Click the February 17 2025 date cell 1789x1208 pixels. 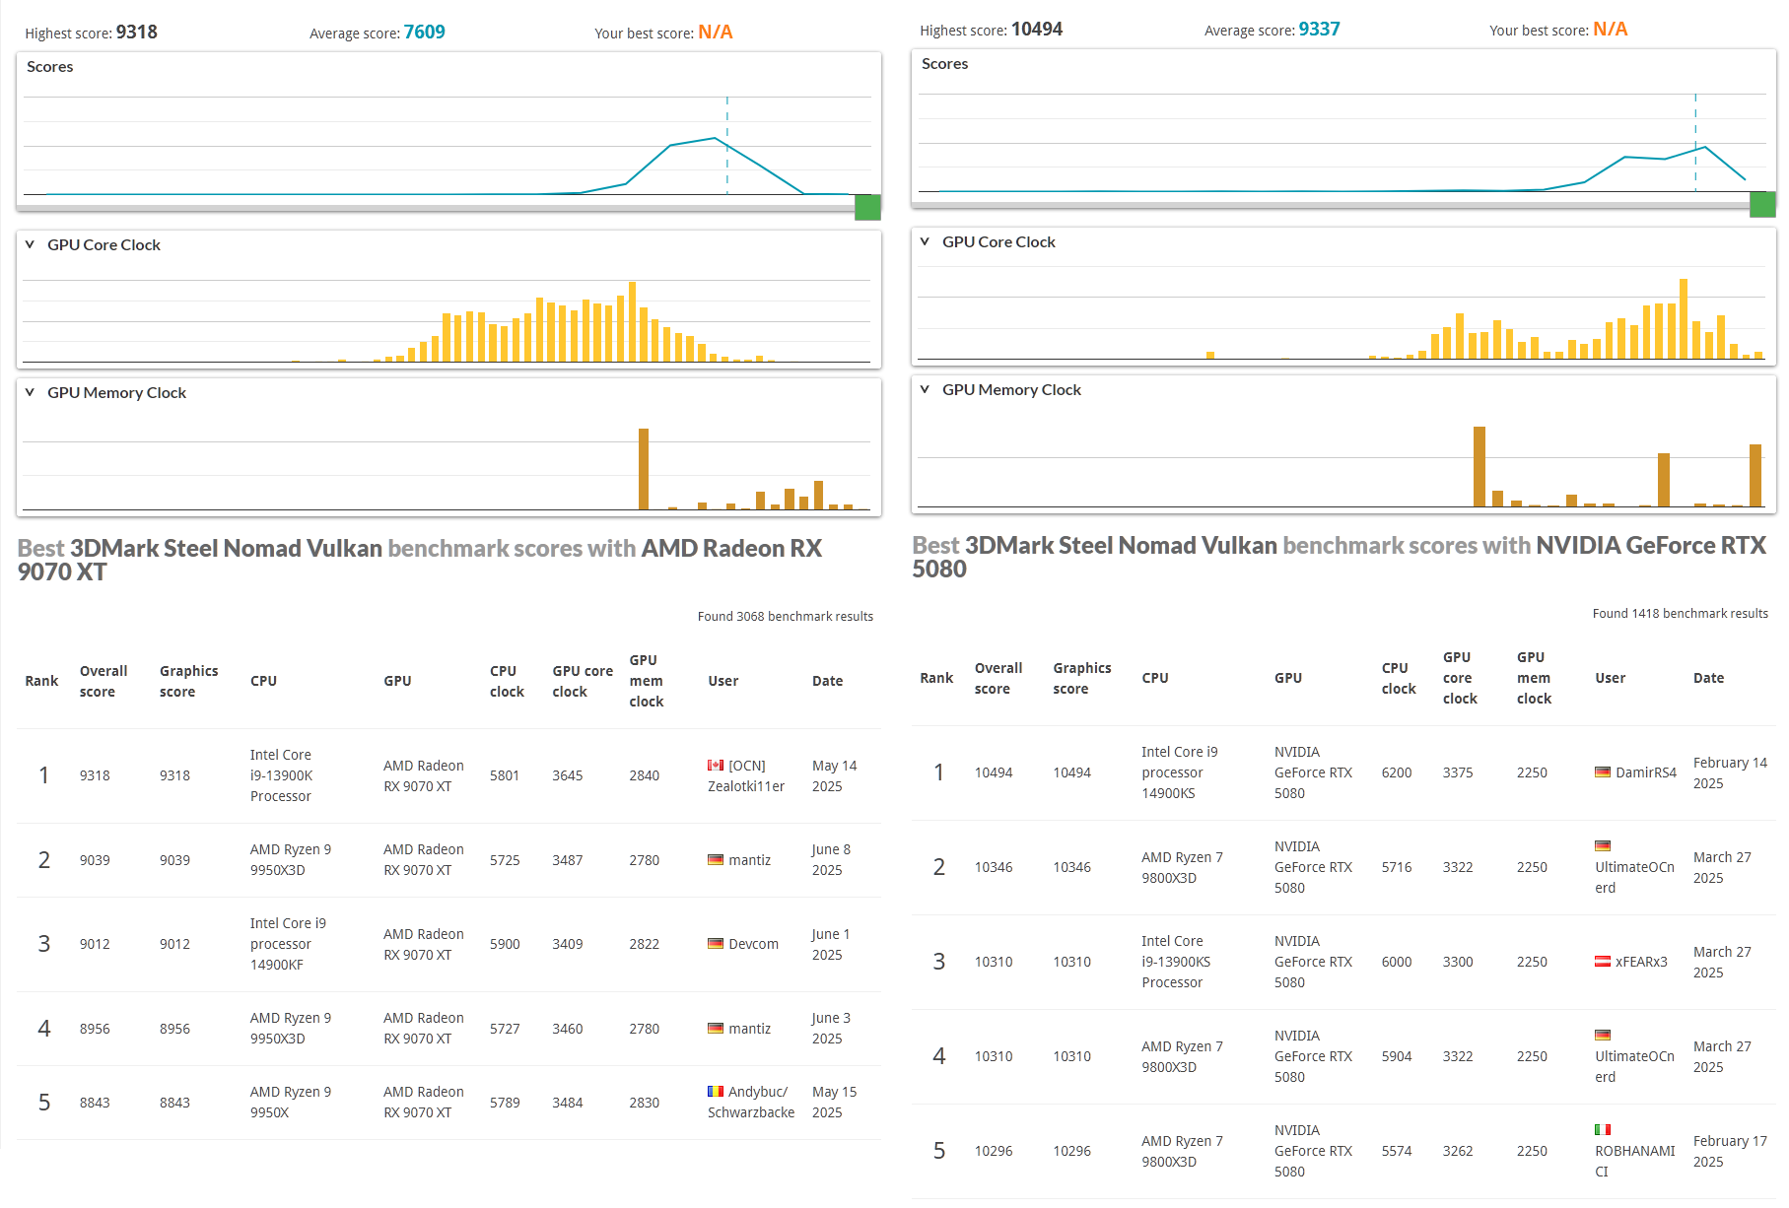coord(1730,1152)
